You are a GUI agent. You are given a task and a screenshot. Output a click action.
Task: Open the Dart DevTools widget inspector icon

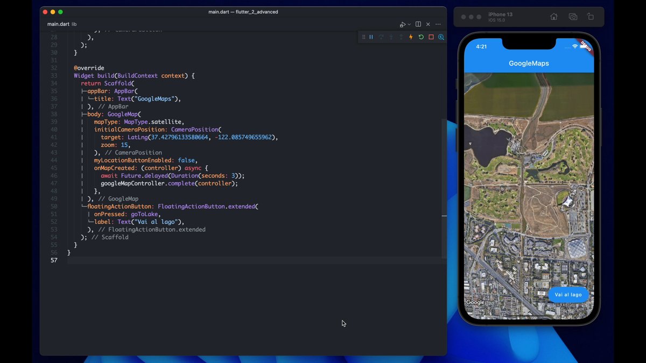click(x=441, y=37)
